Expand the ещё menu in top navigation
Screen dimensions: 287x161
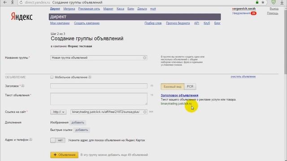point(153,9)
